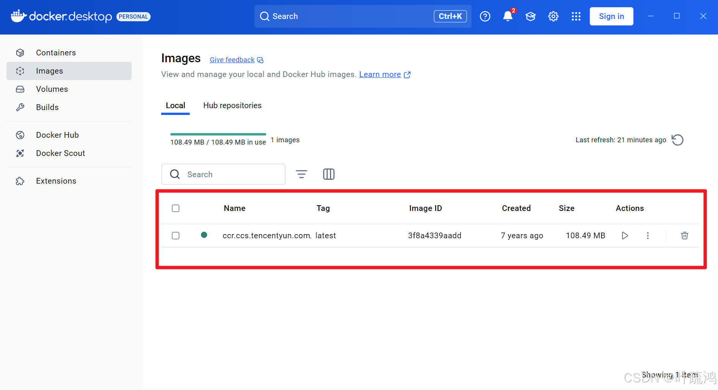The height and width of the screenshot is (390, 718).
Task: Switch to the Hub repositories tab
Action: click(232, 105)
